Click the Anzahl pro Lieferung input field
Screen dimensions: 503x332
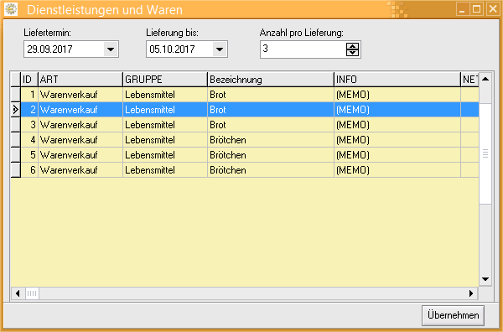click(x=303, y=49)
